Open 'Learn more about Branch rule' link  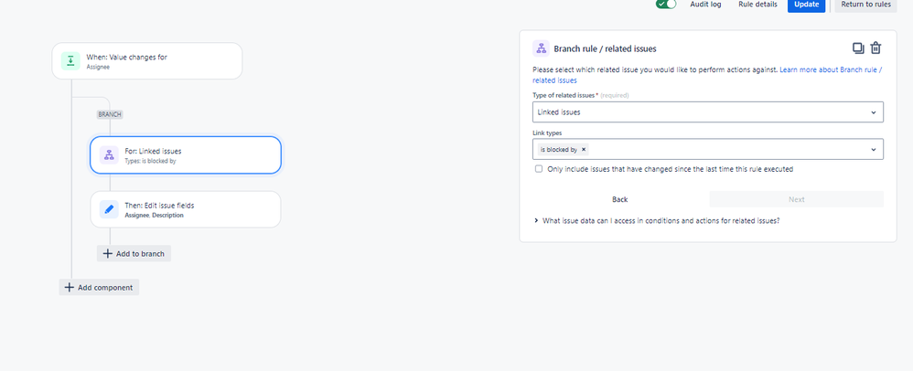click(x=830, y=70)
